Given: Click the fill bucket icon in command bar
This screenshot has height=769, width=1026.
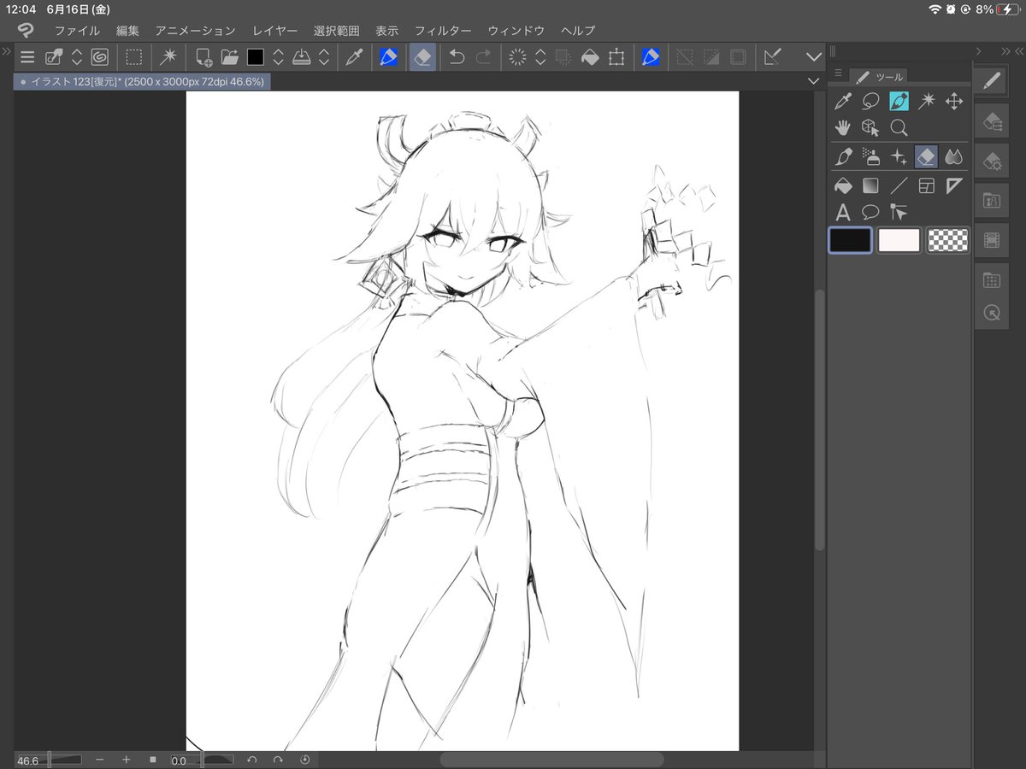Looking at the screenshot, I should 589,57.
